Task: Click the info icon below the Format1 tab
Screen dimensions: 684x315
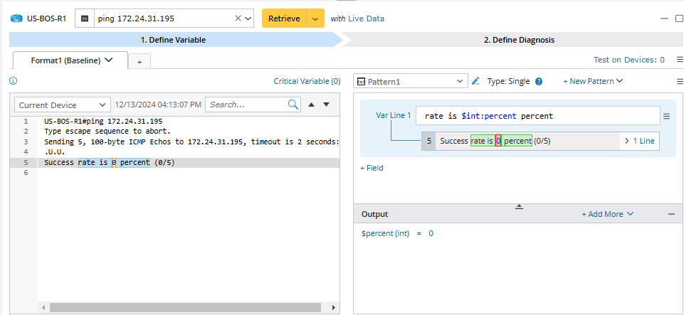Action: click(x=14, y=81)
